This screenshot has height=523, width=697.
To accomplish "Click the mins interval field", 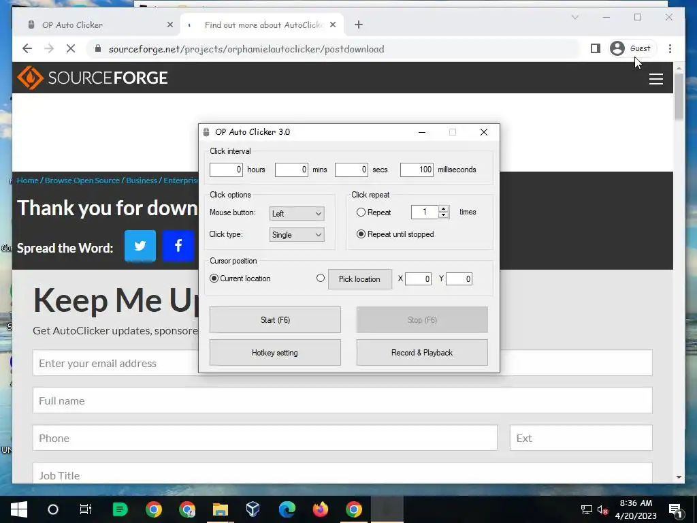I will tap(291, 170).
